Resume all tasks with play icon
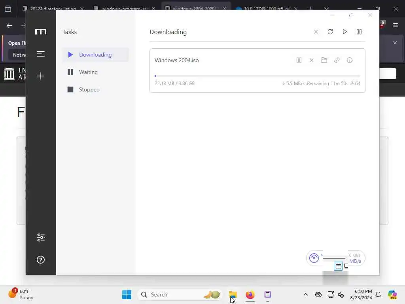The height and width of the screenshot is (304, 405). point(344,32)
